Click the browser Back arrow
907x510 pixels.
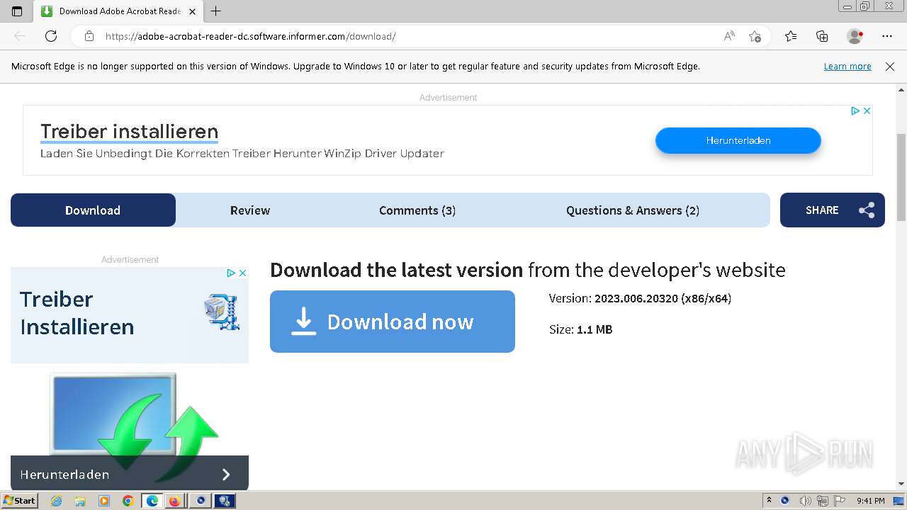(x=20, y=36)
